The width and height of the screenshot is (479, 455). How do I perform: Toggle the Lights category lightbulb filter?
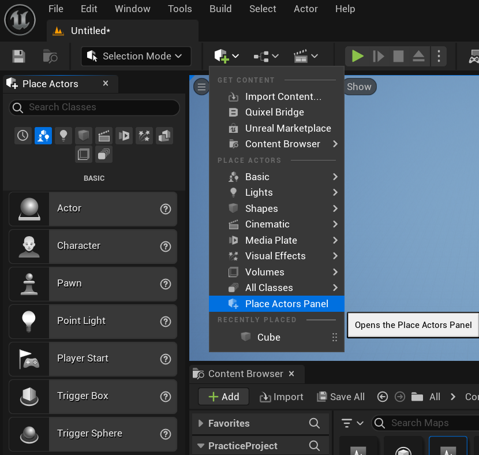(63, 135)
